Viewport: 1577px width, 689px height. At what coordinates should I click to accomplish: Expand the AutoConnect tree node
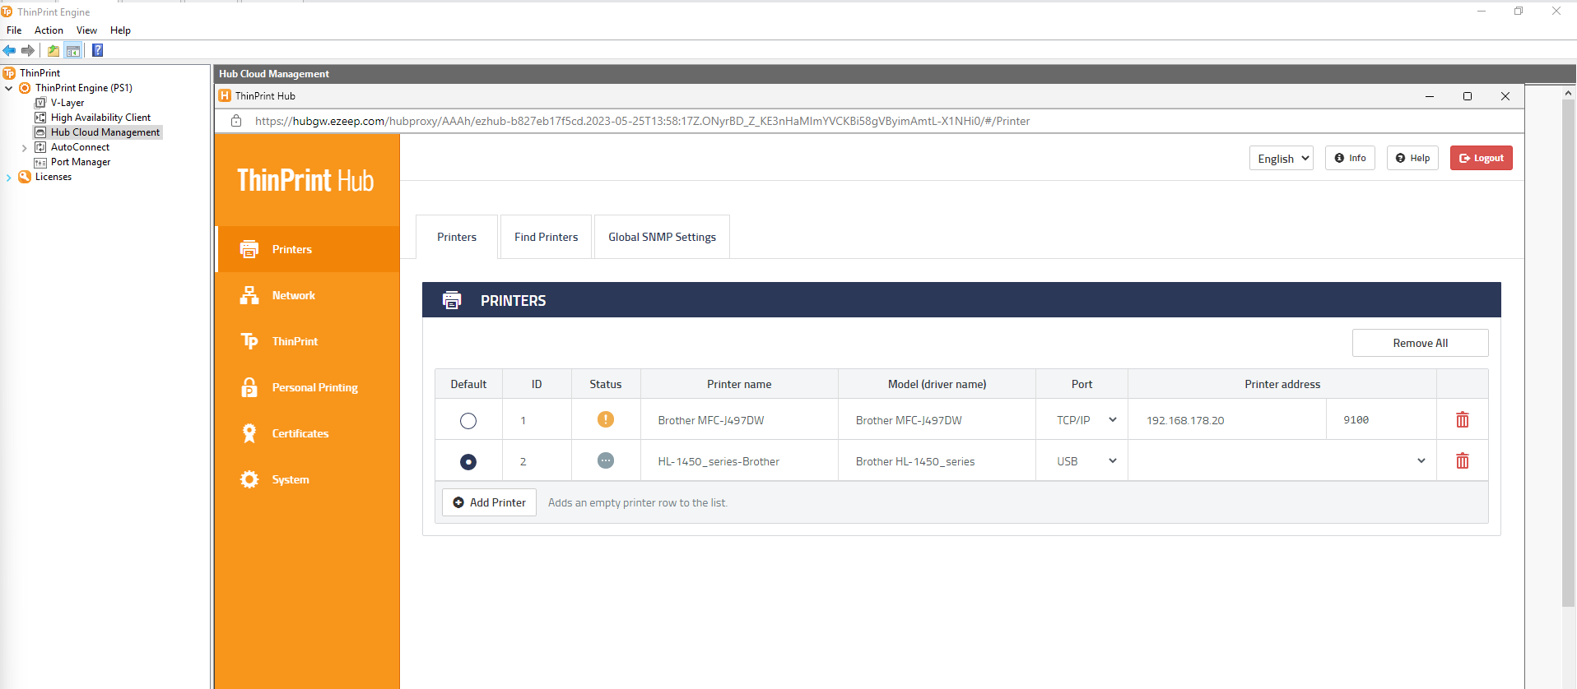(x=25, y=148)
